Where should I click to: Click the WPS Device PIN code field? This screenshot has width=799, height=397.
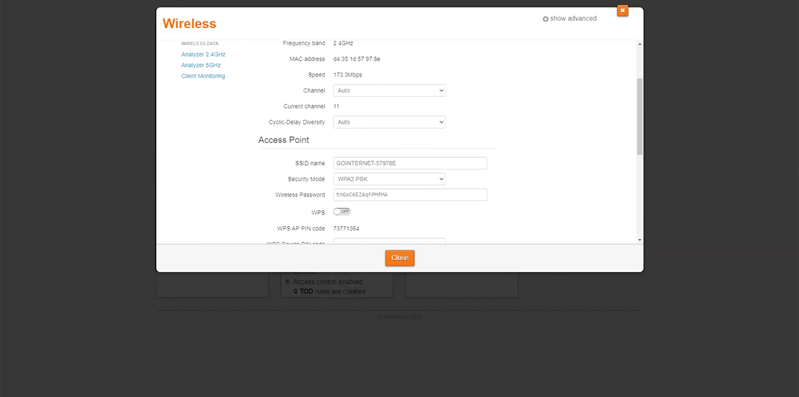(x=389, y=242)
